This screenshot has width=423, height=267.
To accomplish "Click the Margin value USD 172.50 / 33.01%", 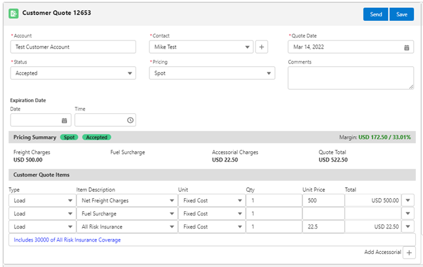I will [384, 137].
